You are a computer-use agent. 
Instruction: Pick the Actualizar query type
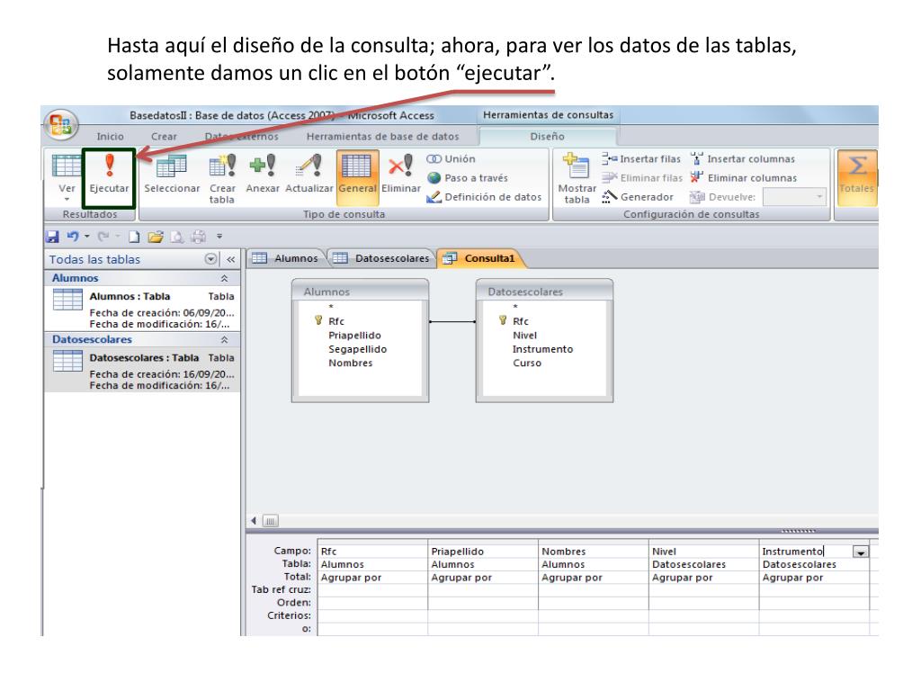[x=309, y=174]
